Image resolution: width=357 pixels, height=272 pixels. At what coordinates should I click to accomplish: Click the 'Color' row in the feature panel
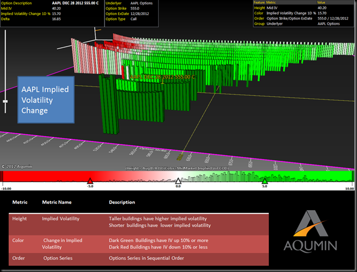pyautogui.click(x=304, y=13)
